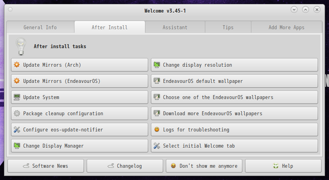View the Changelog
329x180 pixels.
tap(125, 166)
